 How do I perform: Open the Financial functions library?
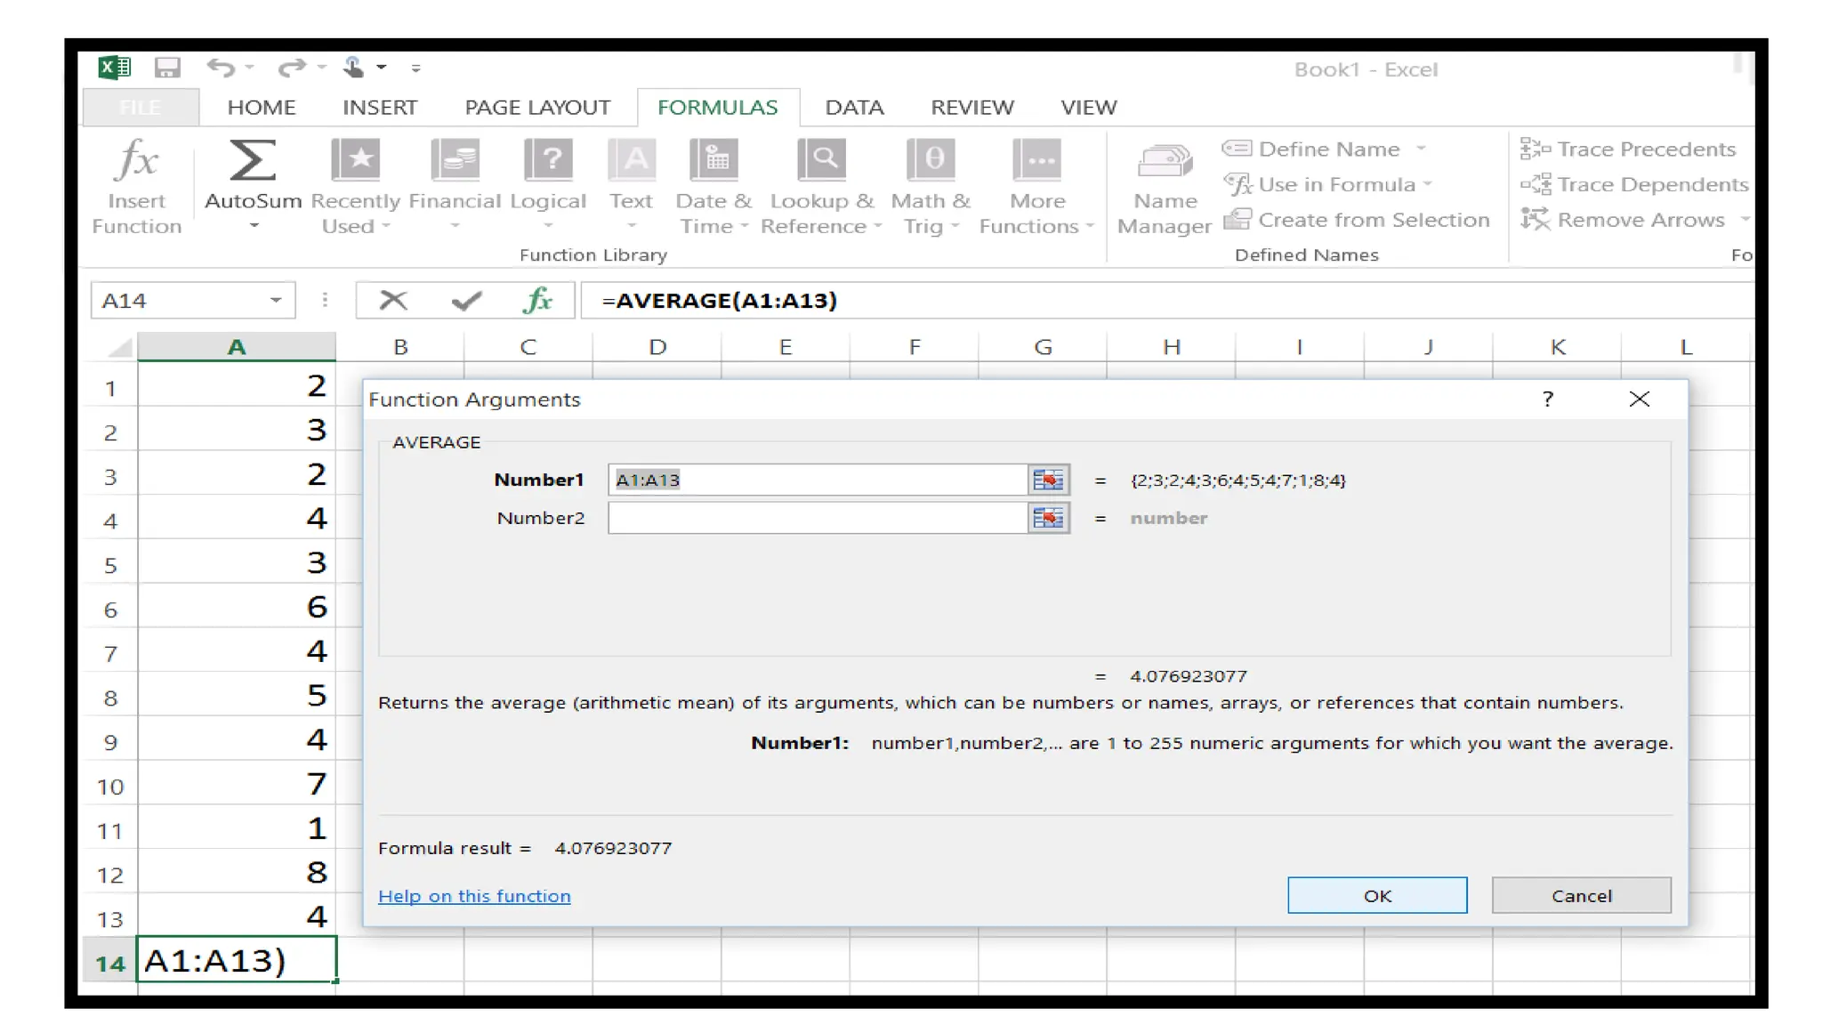click(455, 161)
